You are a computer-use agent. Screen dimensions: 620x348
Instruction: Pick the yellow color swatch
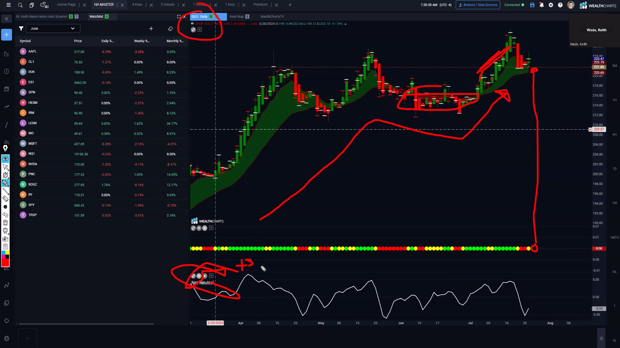click(x=7, y=253)
